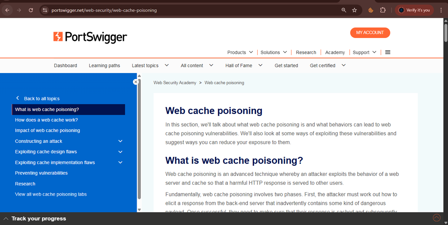This screenshot has width=448, height=225.
Task: Click the sidebar scrollbar down arrow
Action: click(140, 210)
